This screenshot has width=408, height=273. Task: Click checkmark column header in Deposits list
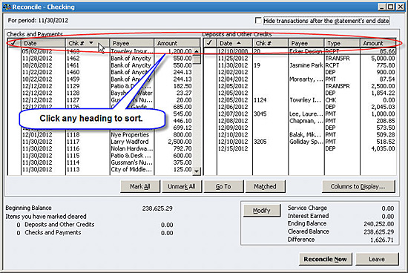(x=210, y=43)
